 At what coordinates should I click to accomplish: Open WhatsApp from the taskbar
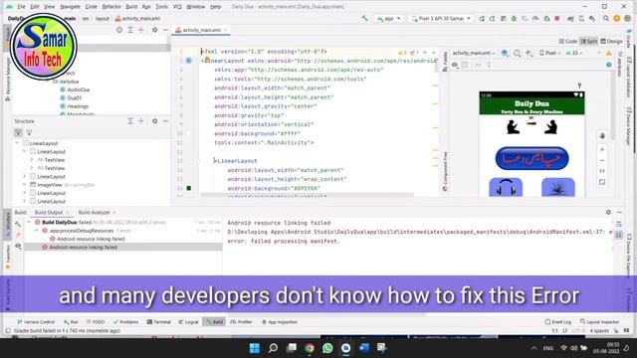click(x=327, y=348)
